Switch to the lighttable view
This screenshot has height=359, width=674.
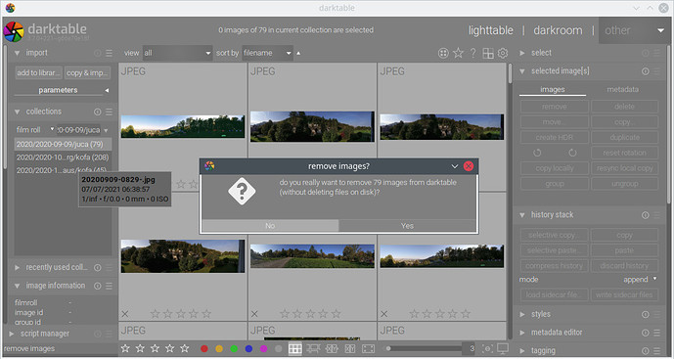coord(490,30)
